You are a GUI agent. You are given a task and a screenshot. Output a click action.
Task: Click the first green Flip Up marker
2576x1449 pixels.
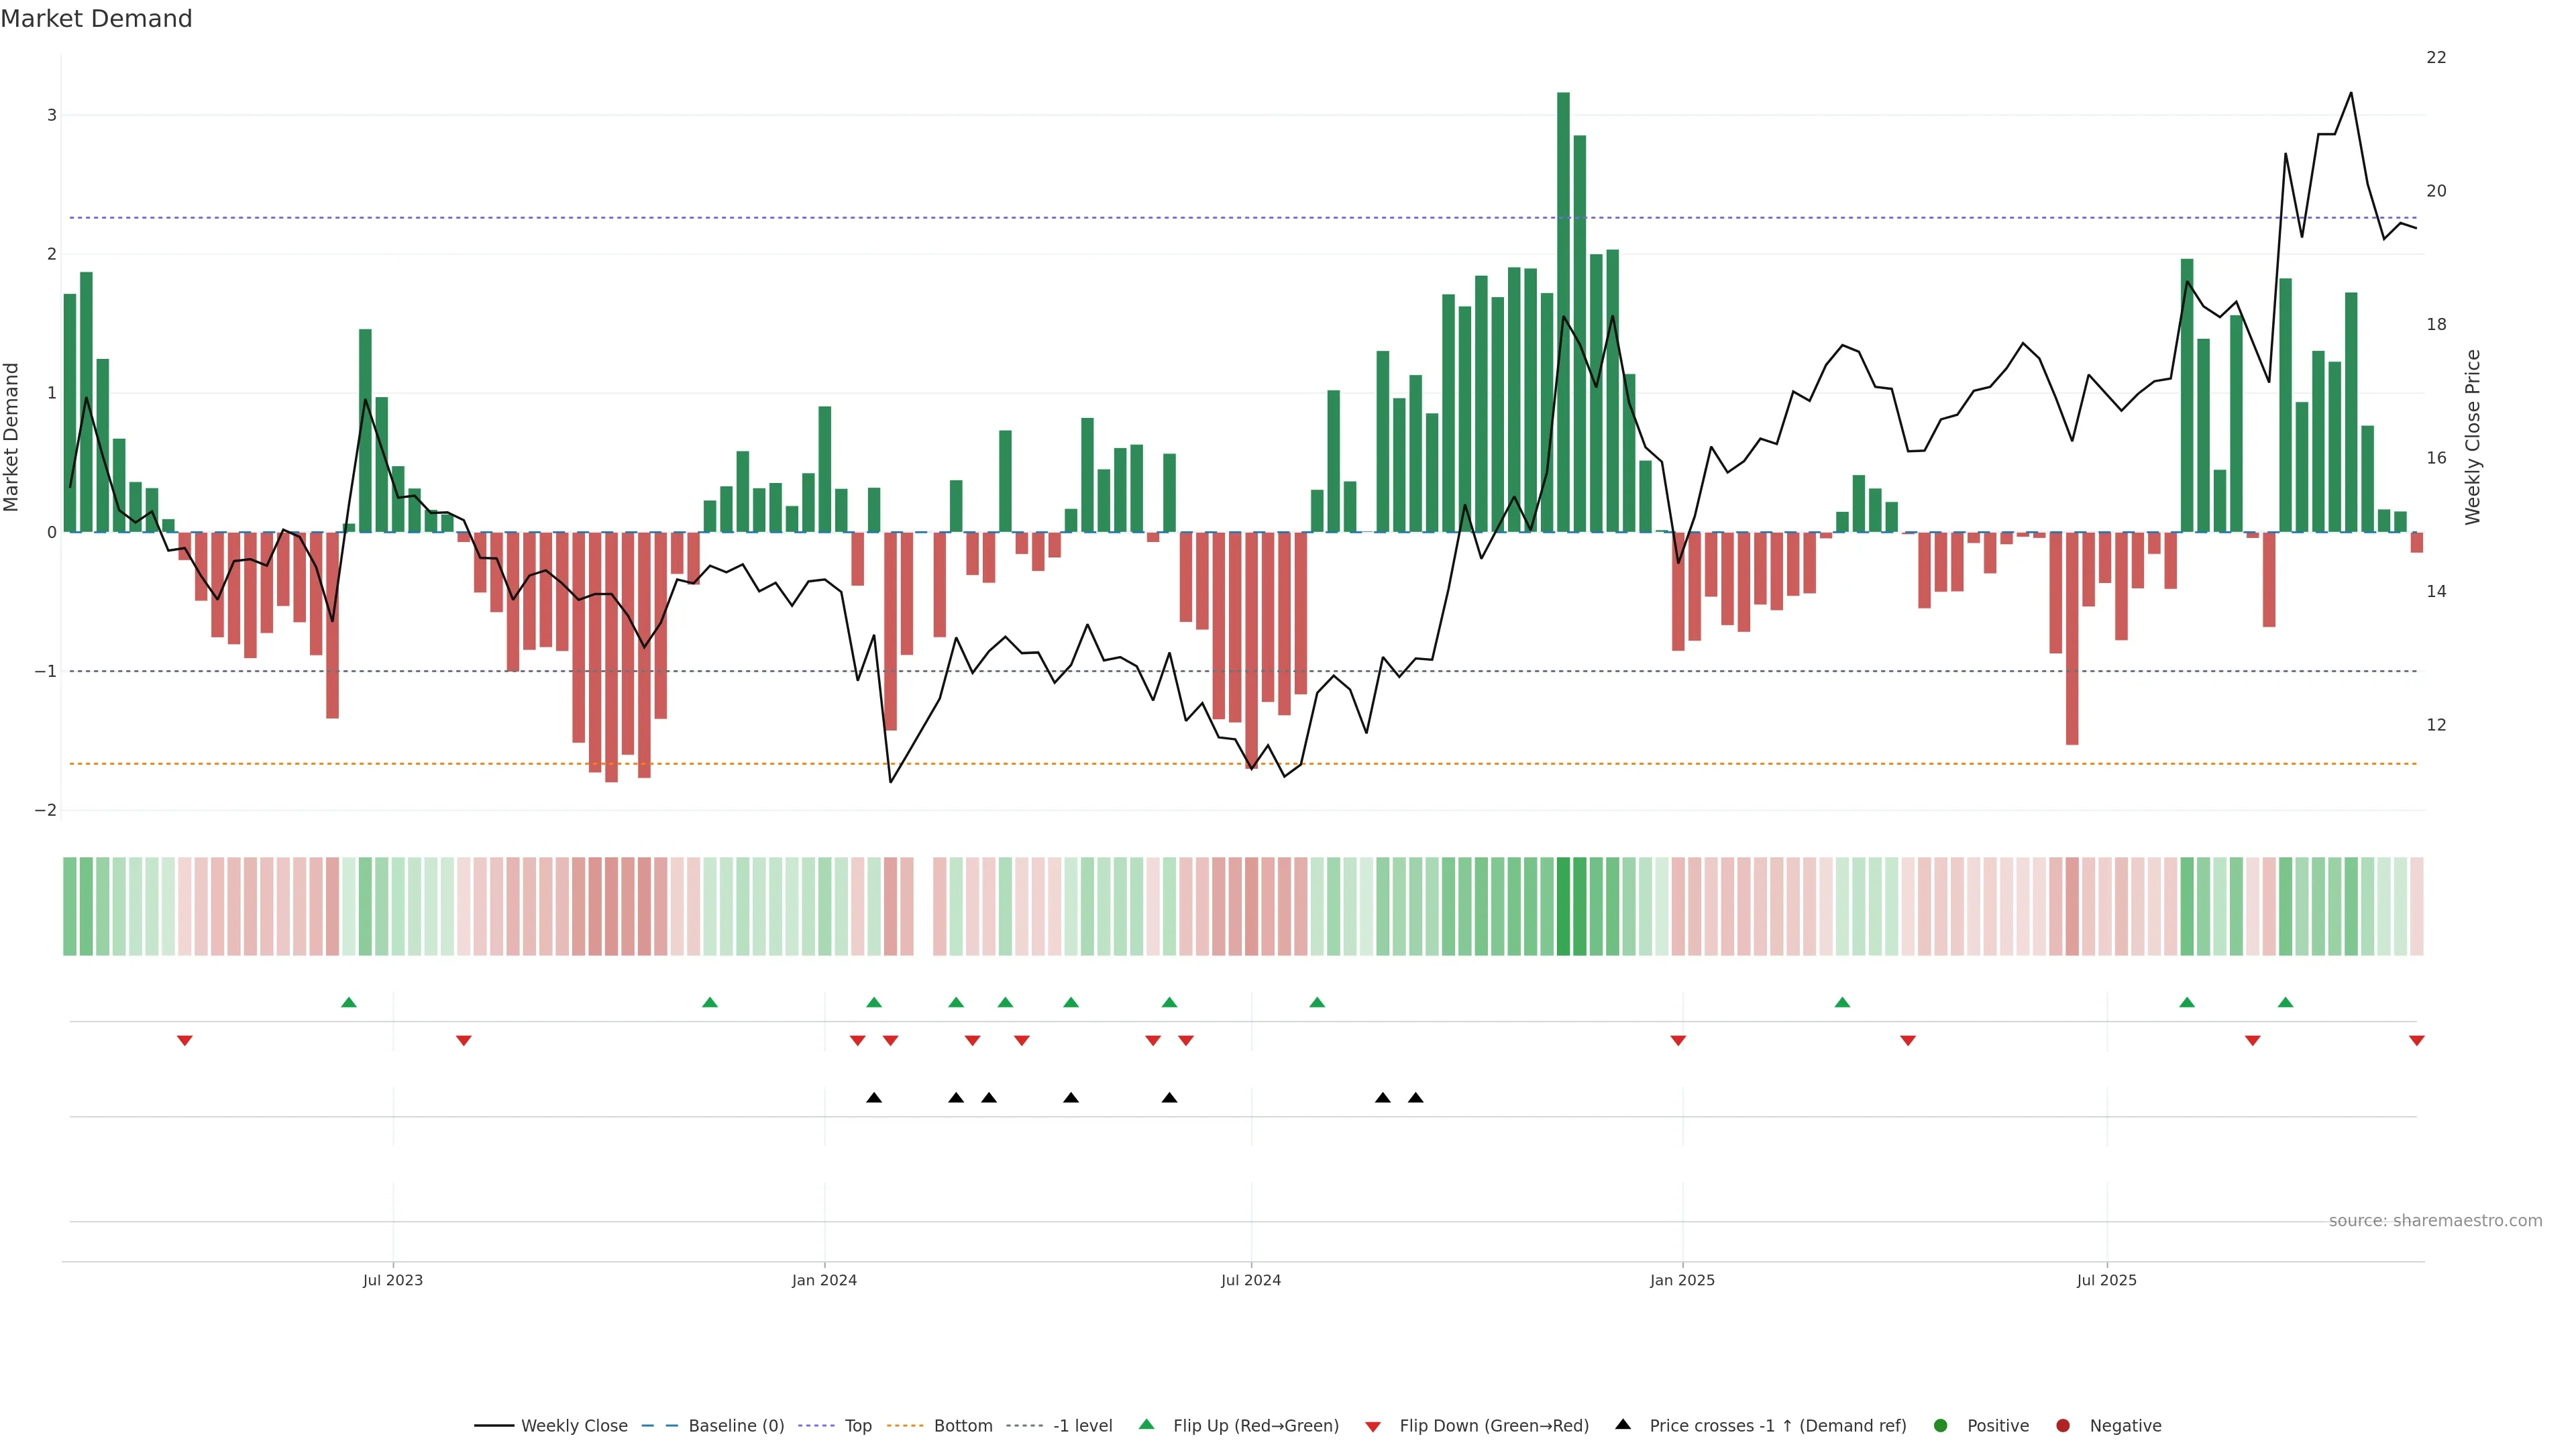(x=349, y=1002)
